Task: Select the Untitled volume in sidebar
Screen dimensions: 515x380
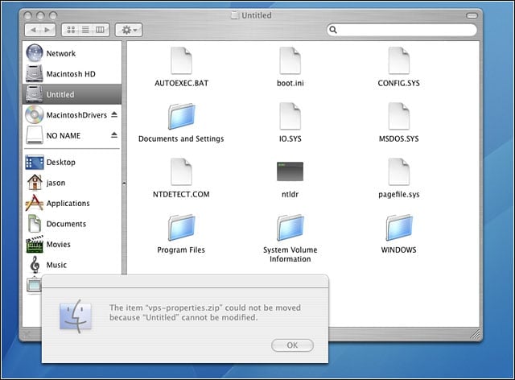Action: point(72,94)
